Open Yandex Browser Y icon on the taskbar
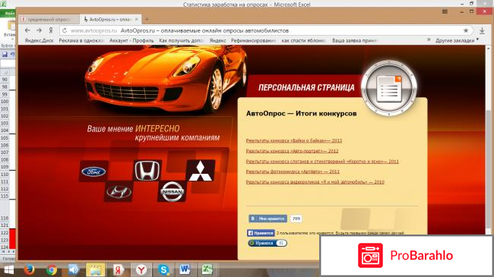The width and height of the screenshot is (494, 277). (141, 269)
